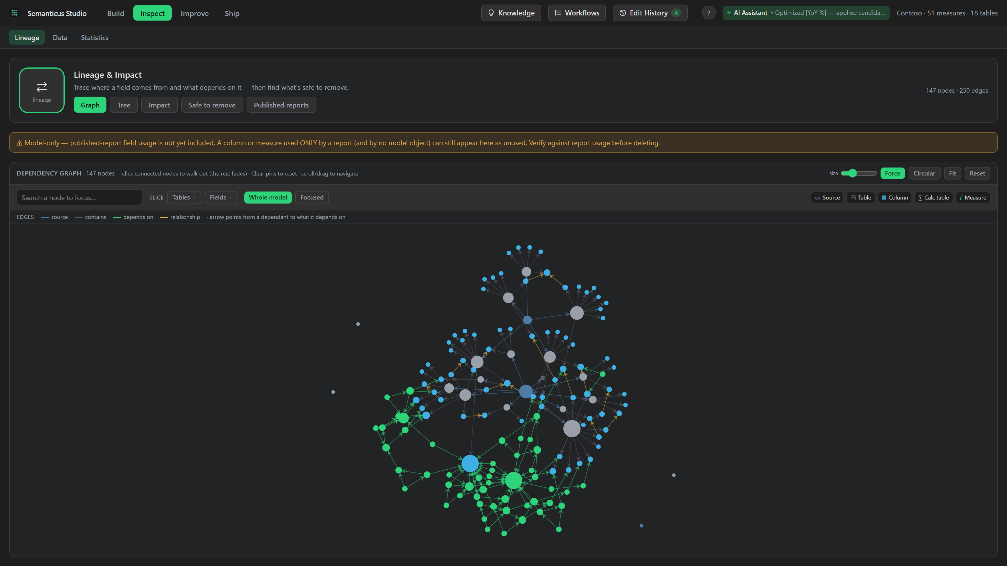Screen dimensions: 1007x566
Task: Click the largest green measure node
Action: click(513, 480)
